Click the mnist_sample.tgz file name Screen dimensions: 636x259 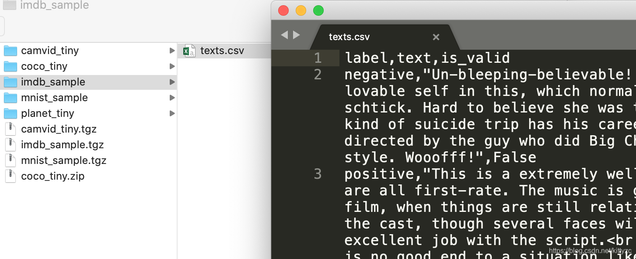[63, 160]
